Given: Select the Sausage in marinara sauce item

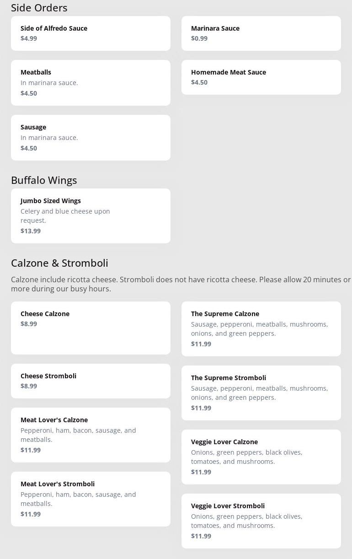Looking at the screenshot, I should coord(91,138).
